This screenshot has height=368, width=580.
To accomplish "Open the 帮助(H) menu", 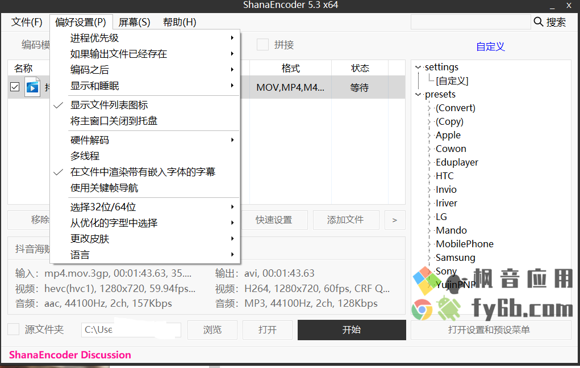I will click(x=180, y=22).
